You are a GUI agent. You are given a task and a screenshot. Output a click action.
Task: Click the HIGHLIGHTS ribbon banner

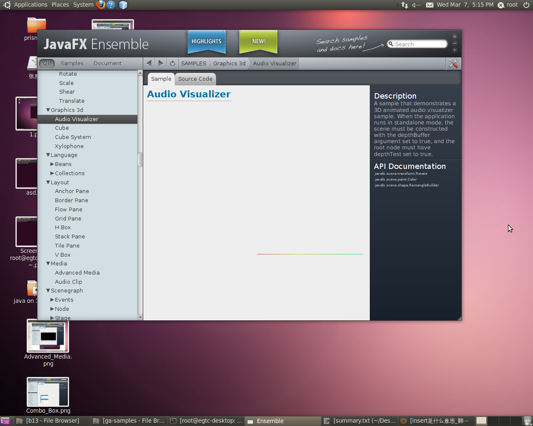coord(207,42)
